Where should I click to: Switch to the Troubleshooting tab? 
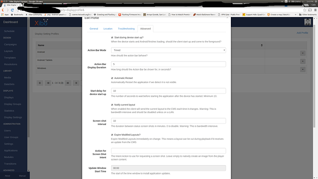click(x=126, y=29)
